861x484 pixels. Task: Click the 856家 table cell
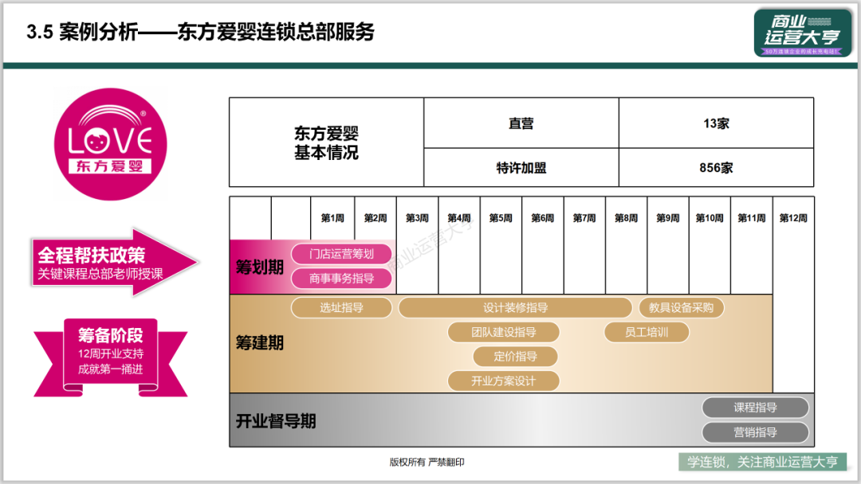716,168
